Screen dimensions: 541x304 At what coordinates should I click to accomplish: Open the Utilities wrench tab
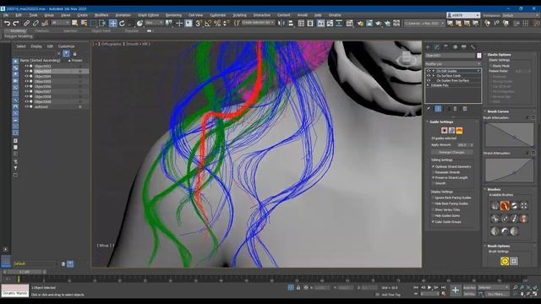point(473,47)
